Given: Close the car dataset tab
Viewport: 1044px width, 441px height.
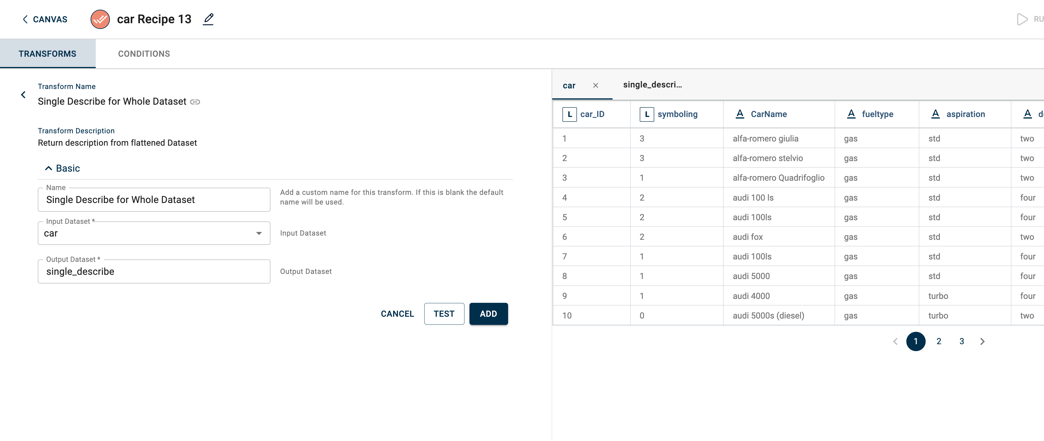Looking at the screenshot, I should coord(595,85).
